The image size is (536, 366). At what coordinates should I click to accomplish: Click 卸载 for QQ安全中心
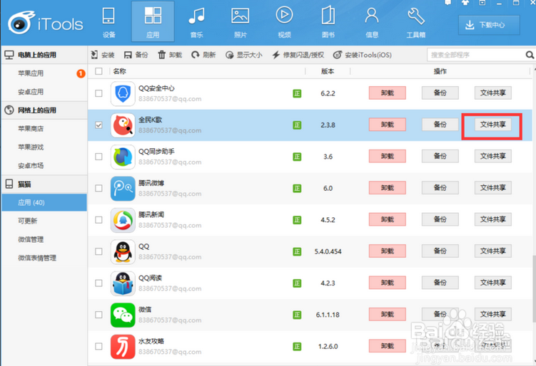pos(388,93)
